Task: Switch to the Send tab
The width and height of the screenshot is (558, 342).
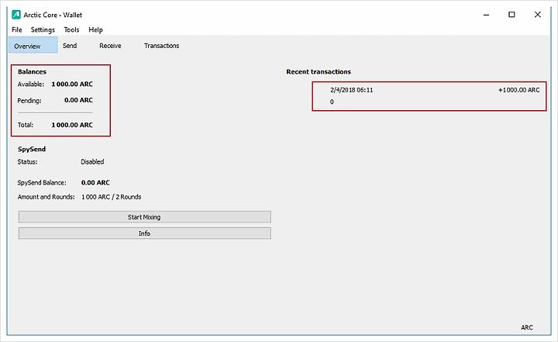Action: tap(70, 46)
